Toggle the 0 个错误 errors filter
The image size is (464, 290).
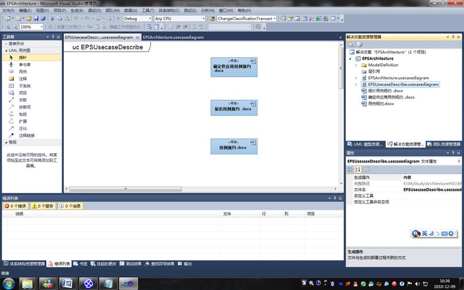tap(15, 206)
